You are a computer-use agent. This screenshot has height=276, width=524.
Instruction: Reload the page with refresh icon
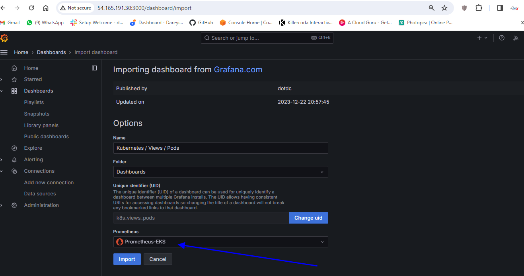pyautogui.click(x=31, y=8)
